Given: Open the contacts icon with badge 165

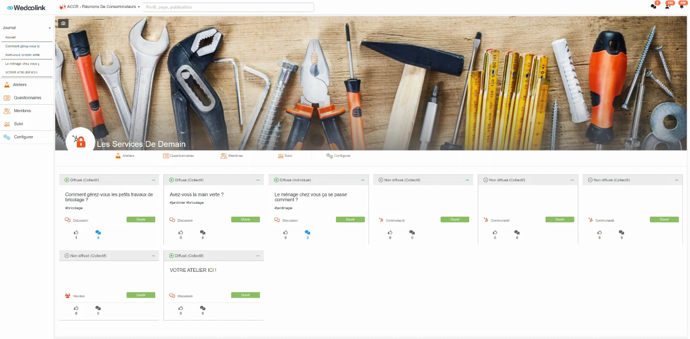Looking at the screenshot, I should [668, 6].
